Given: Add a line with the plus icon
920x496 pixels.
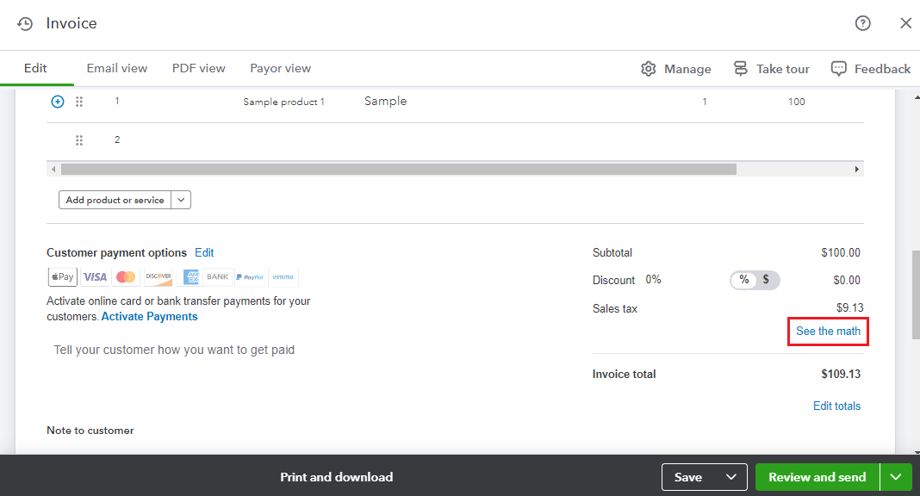Looking at the screenshot, I should click(x=57, y=101).
